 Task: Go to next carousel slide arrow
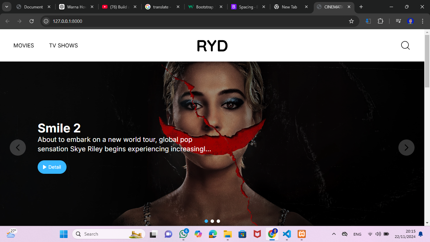[406, 148]
